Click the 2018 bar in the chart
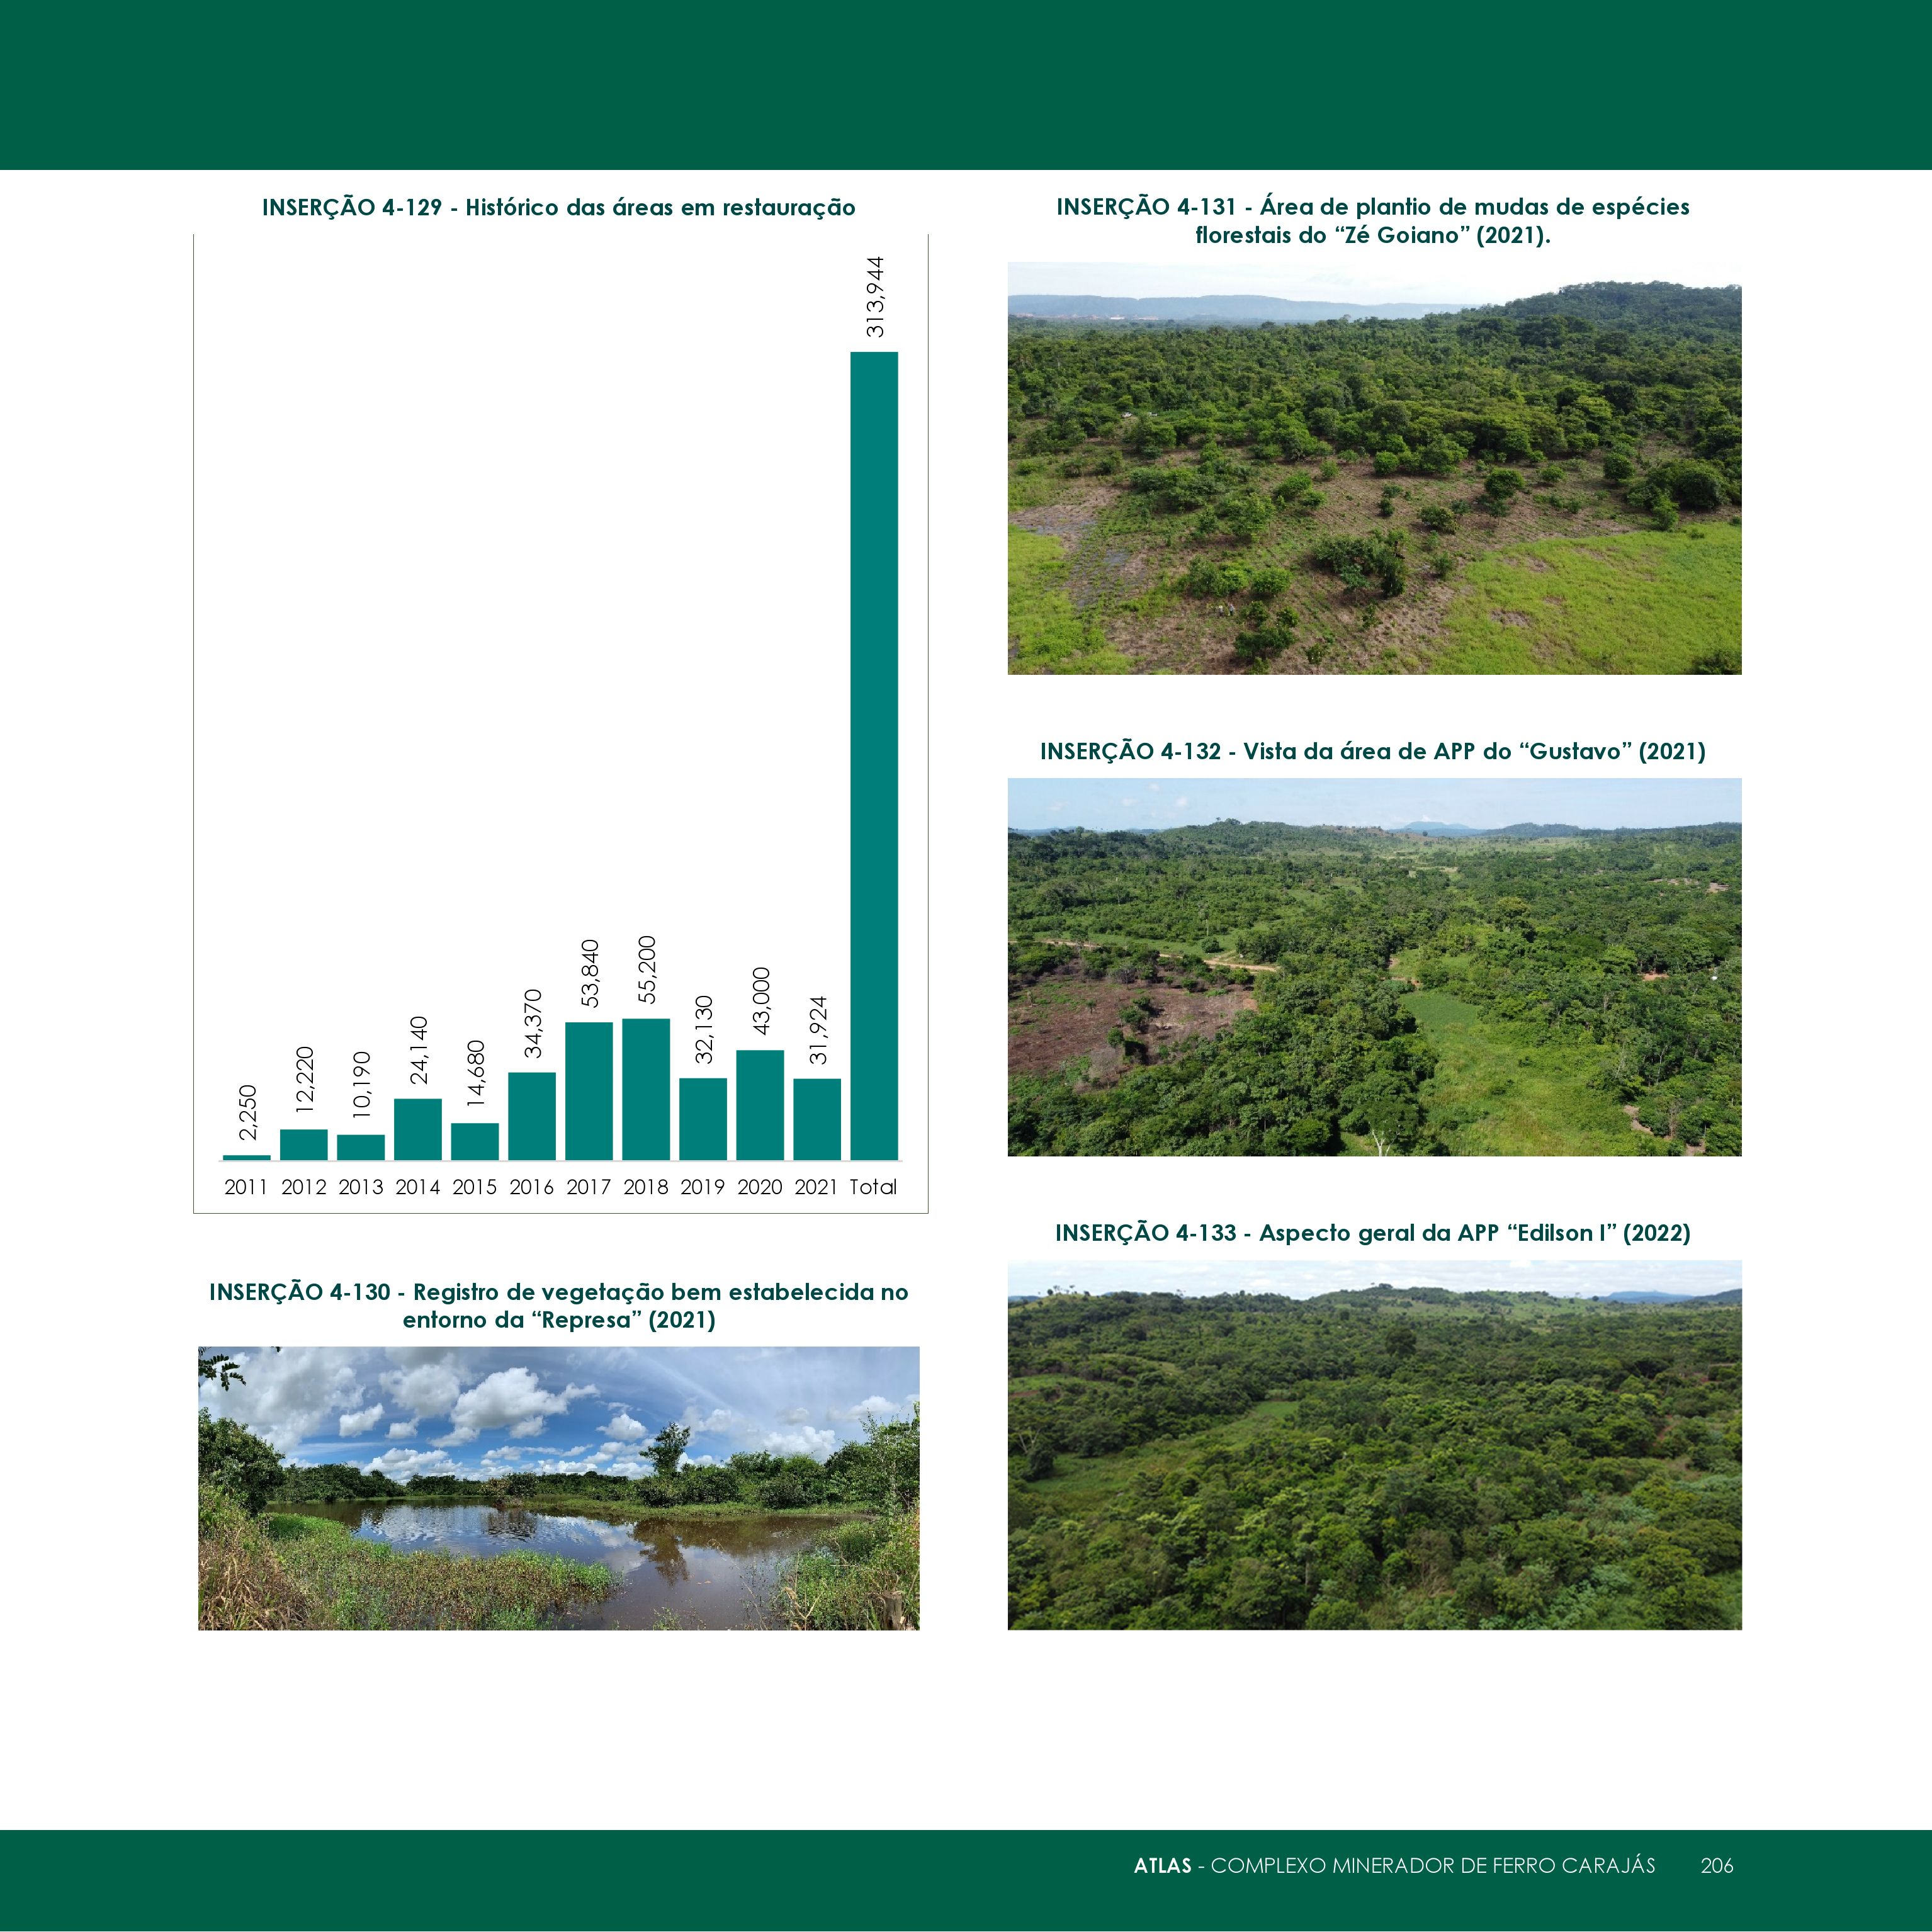The image size is (1932, 1932). click(x=646, y=1089)
